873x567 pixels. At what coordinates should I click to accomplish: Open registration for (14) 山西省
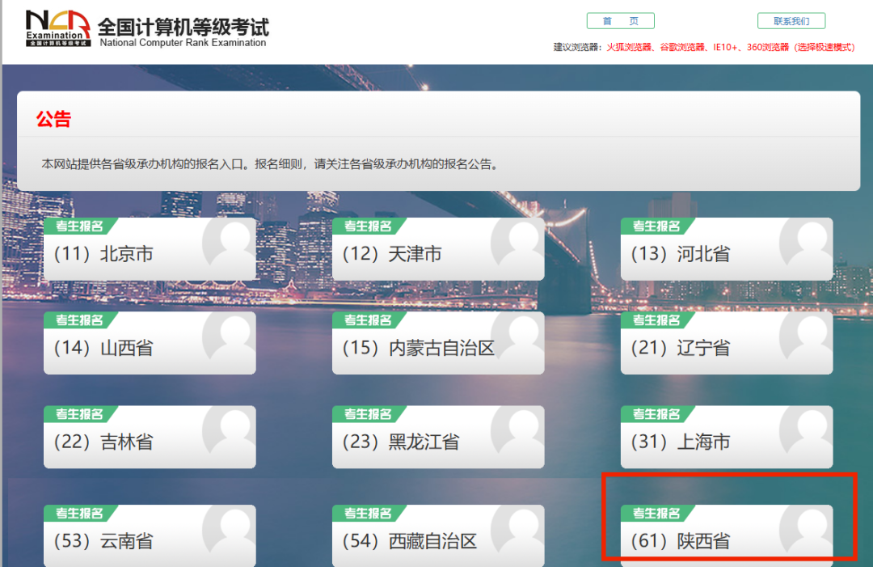(150, 343)
